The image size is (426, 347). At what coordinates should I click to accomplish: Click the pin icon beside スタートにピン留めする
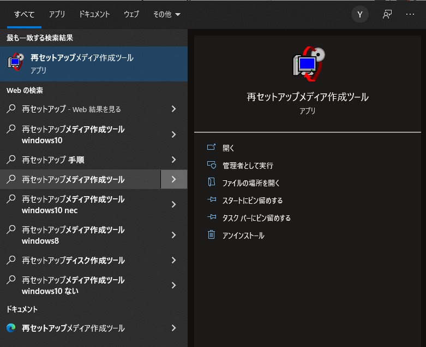point(212,199)
